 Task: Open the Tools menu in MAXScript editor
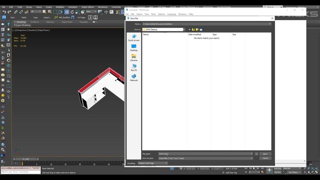[153, 14]
